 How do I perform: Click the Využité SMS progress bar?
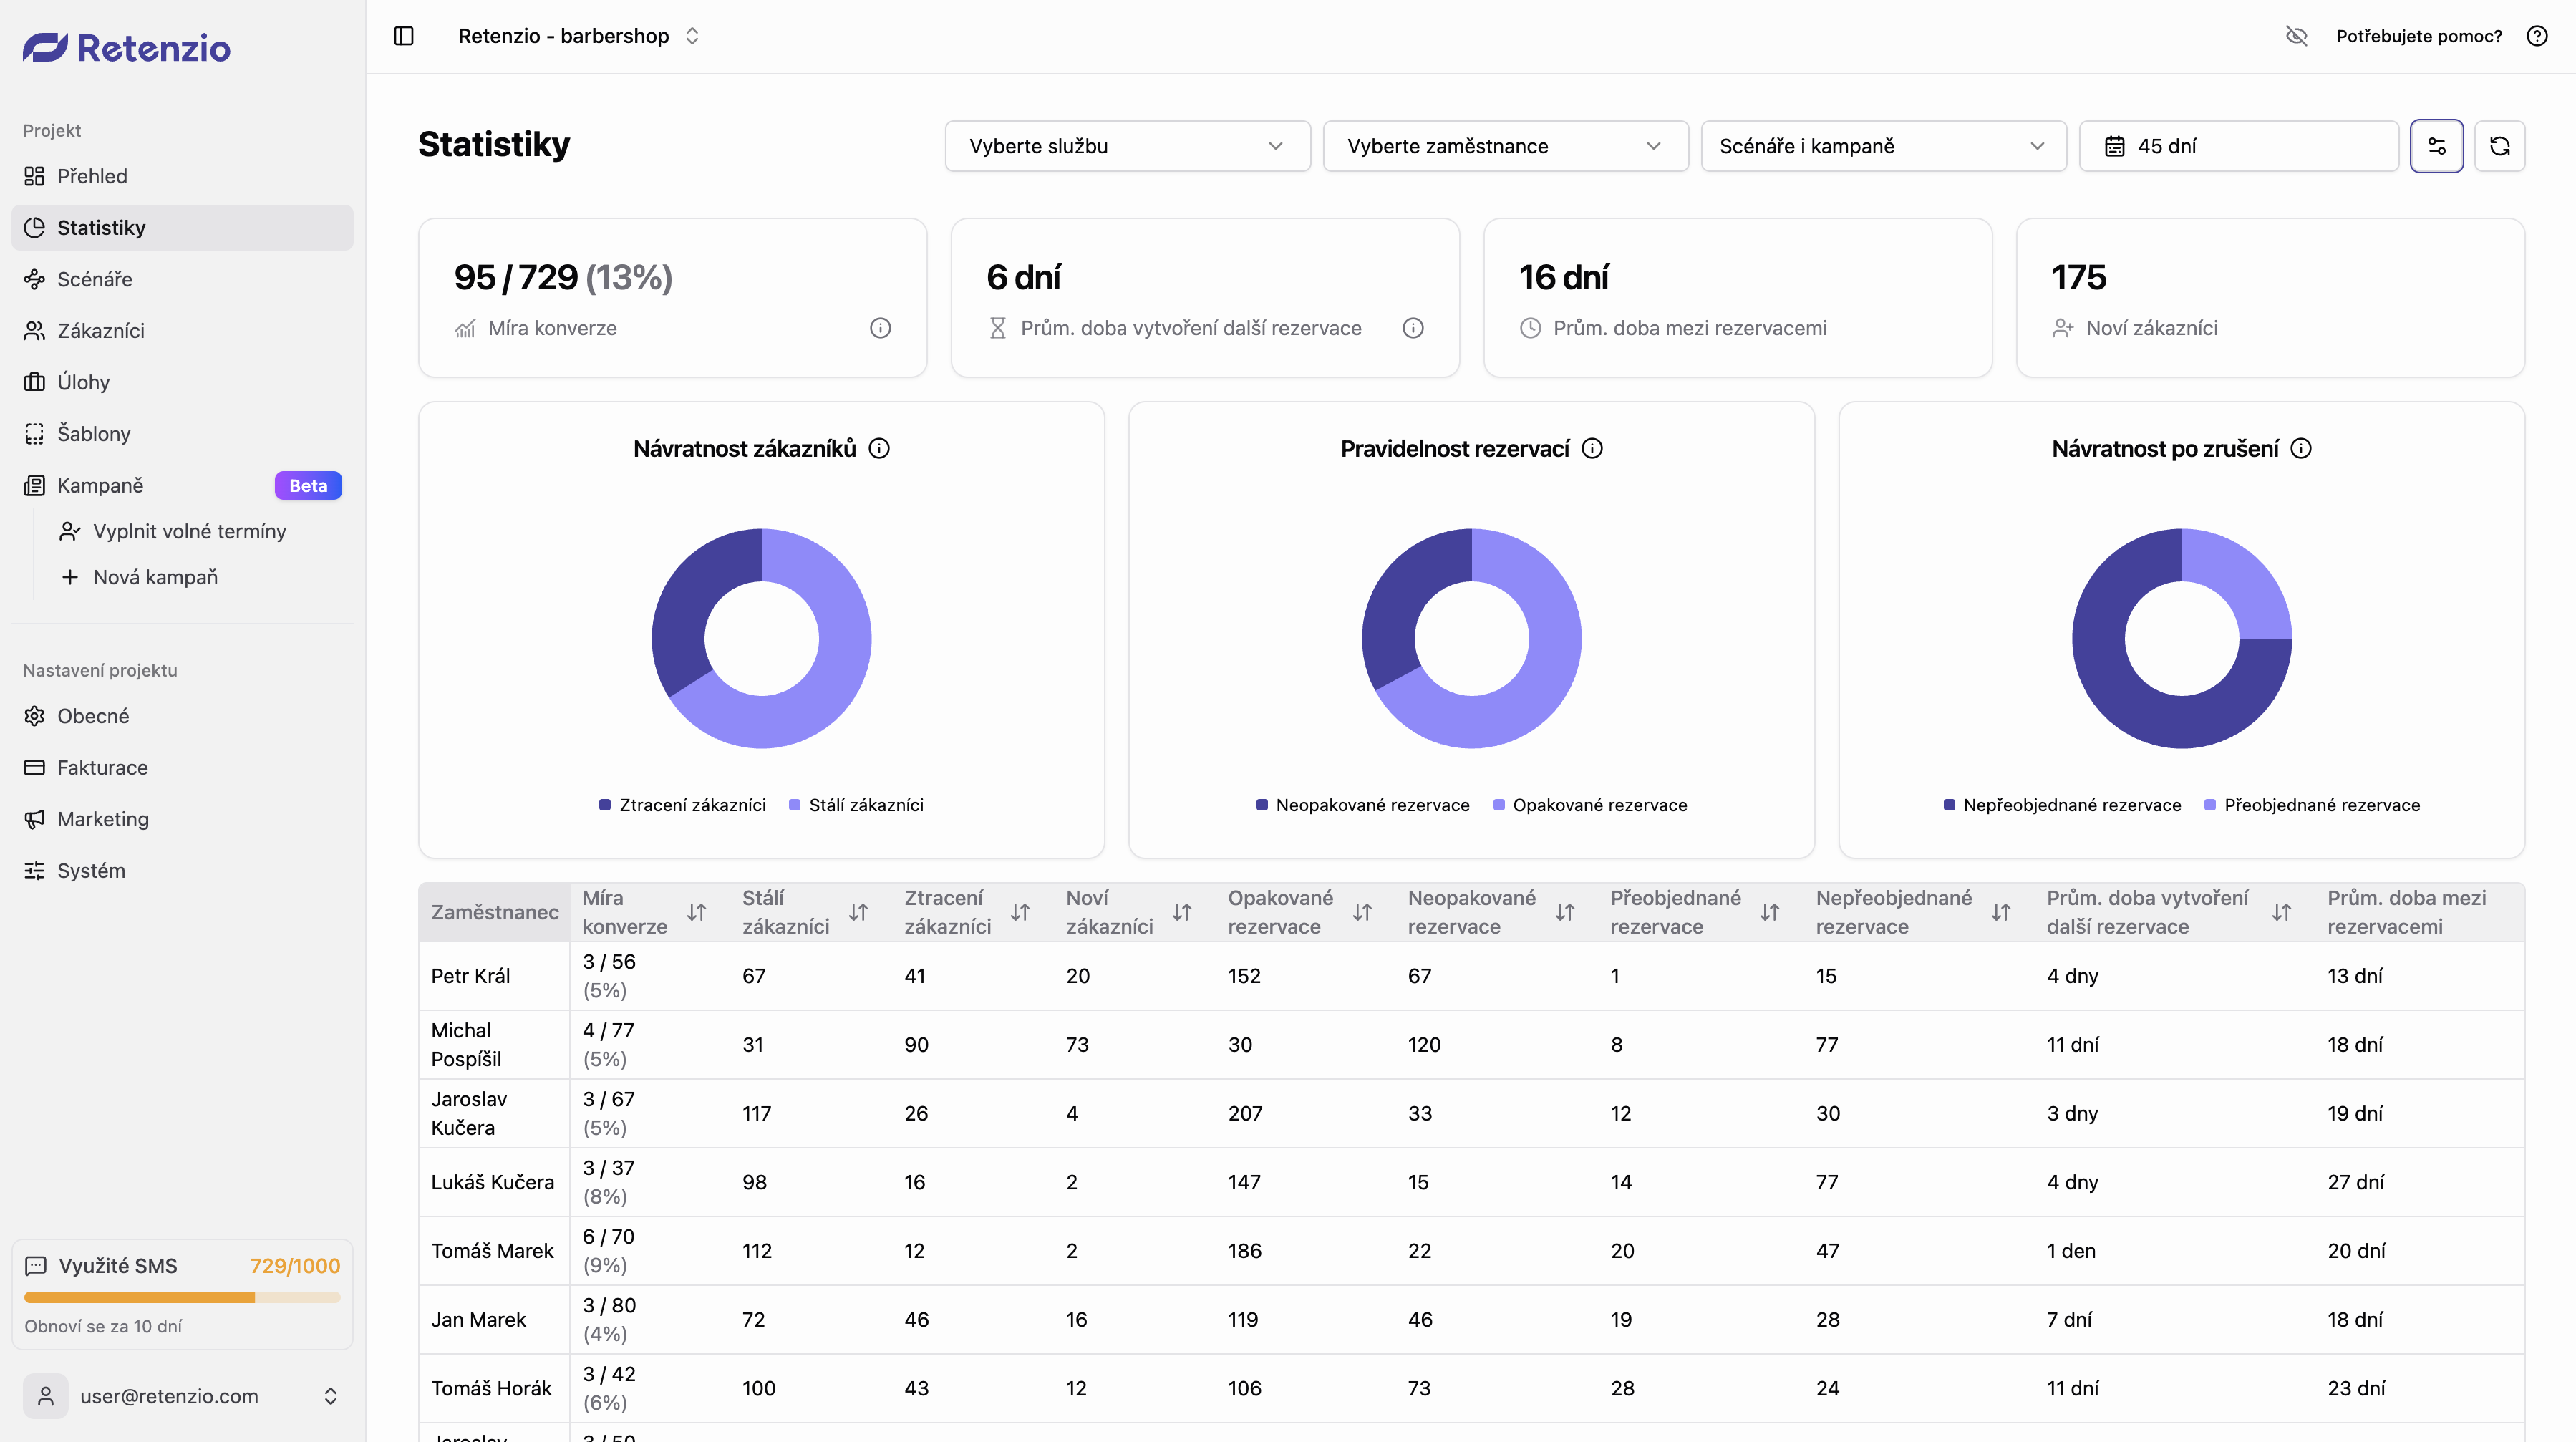pos(182,1297)
